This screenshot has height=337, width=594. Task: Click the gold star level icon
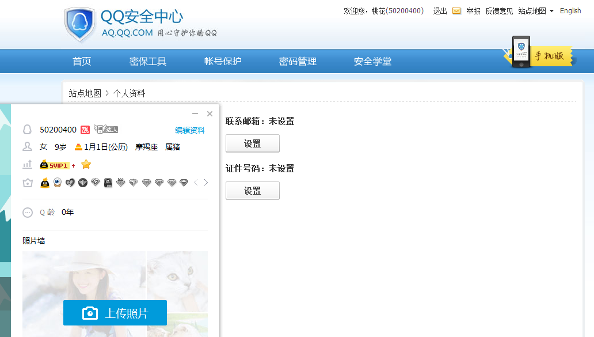point(86,164)
